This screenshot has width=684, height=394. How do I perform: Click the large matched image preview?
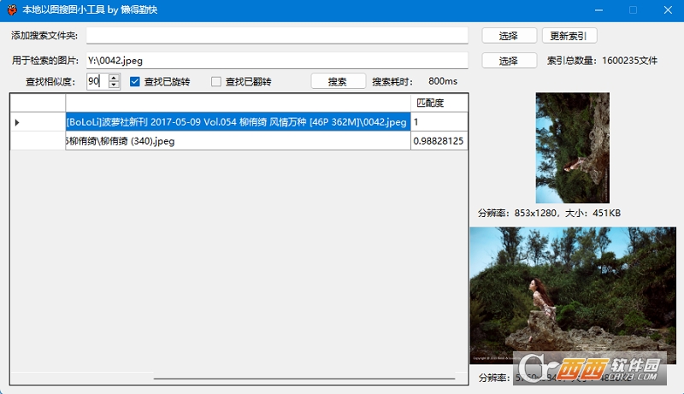pos(573,295)
